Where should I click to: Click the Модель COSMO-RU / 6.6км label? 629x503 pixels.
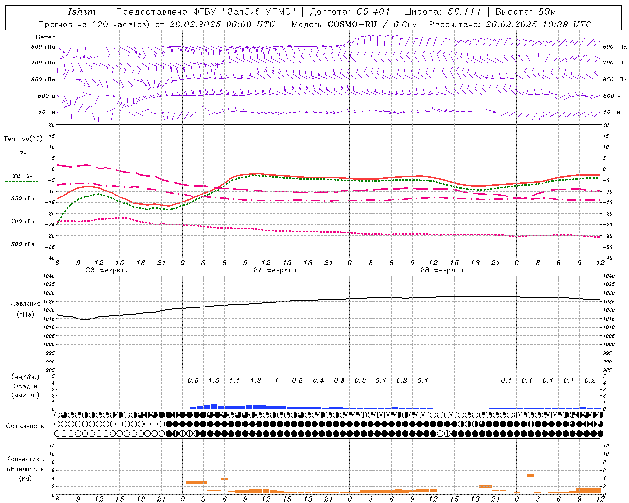point(354,24)
